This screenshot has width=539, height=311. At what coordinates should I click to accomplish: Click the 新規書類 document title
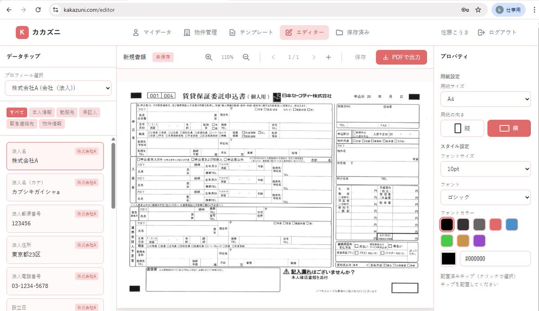click(134, 57)
